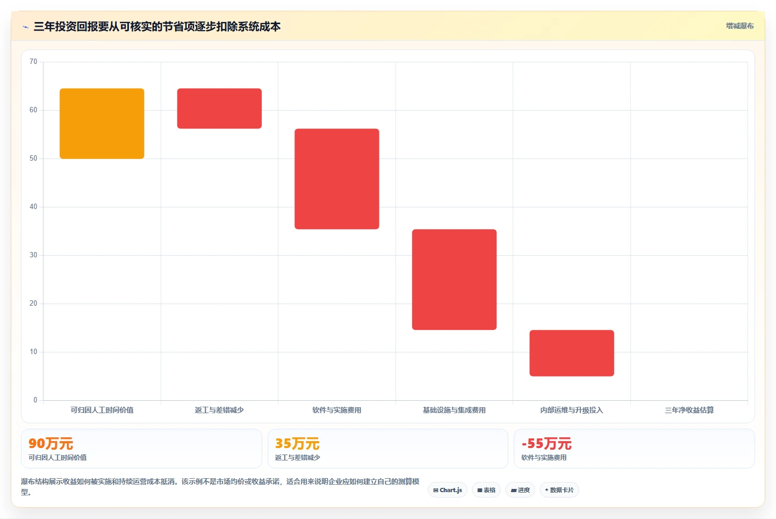776x519 pixels.
Task: Click x-axis label 返工与差错减少
Action: tap(219, 410)
